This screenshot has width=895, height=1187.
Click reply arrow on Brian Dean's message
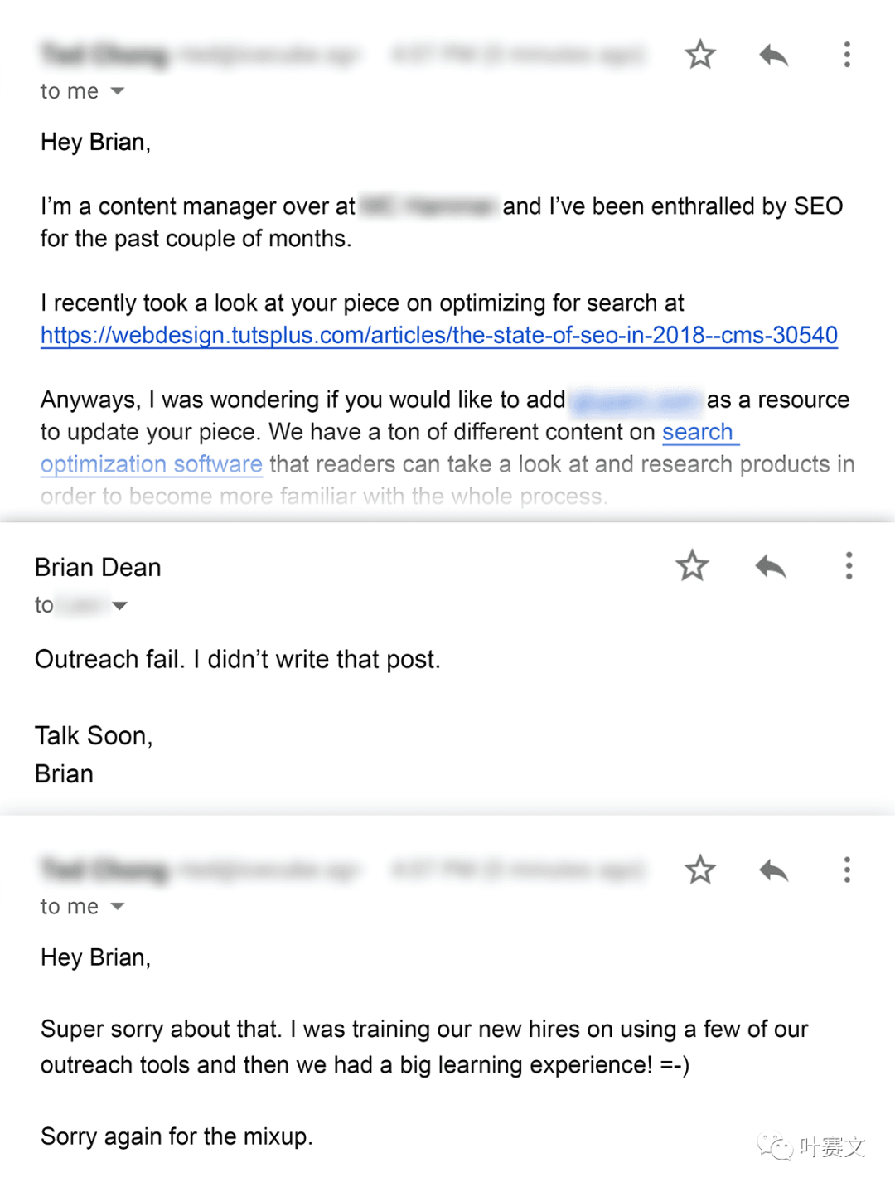point(770,567)
